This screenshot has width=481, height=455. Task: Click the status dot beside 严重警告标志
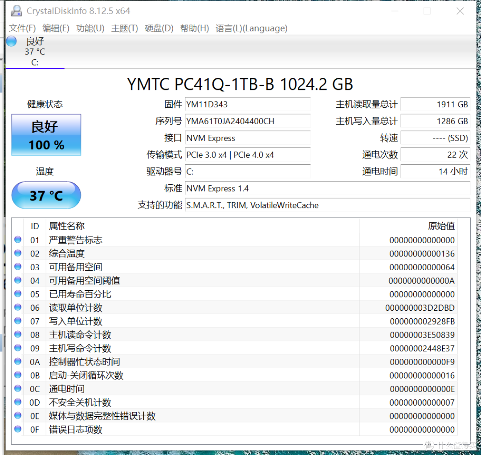17,240
